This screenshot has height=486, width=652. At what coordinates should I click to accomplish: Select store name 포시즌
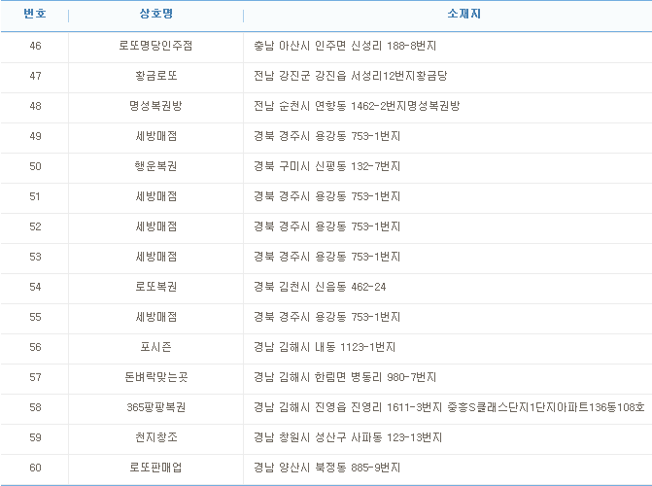coord(155,347)
